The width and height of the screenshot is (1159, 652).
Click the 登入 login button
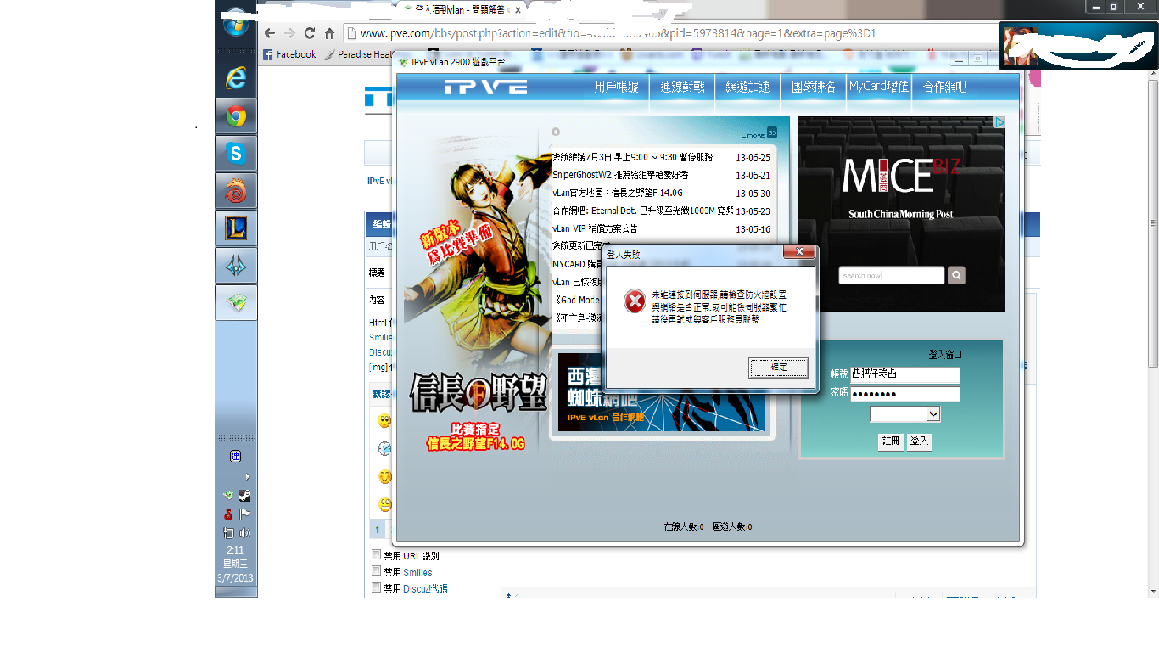919,441
